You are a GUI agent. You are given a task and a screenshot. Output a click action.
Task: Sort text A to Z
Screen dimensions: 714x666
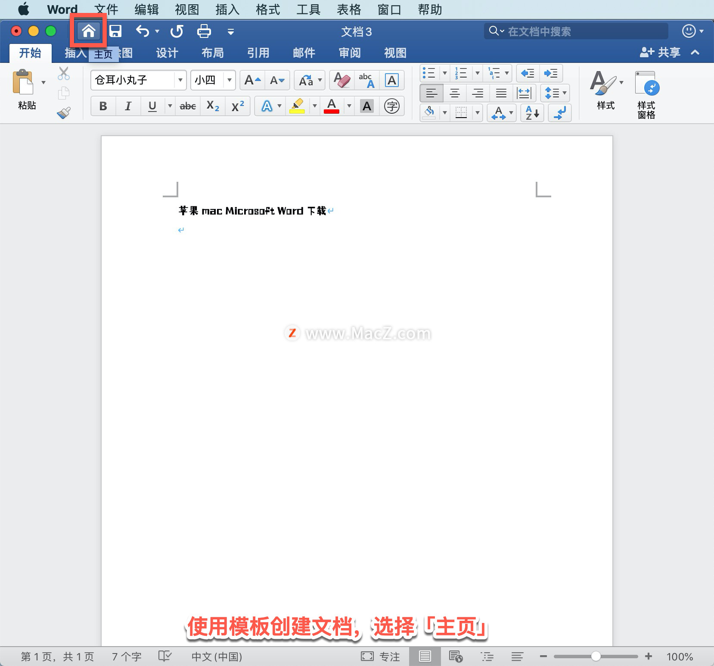pos(532,113)
